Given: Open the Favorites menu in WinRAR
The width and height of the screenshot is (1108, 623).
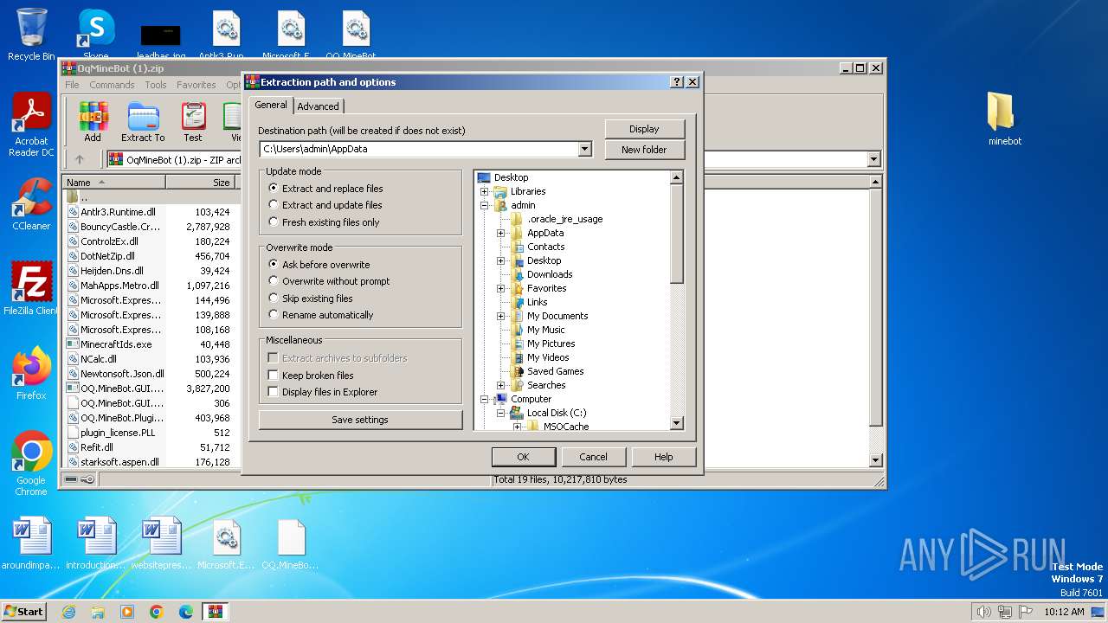Looking at the screenshot, I should click(x=196, y=85).
